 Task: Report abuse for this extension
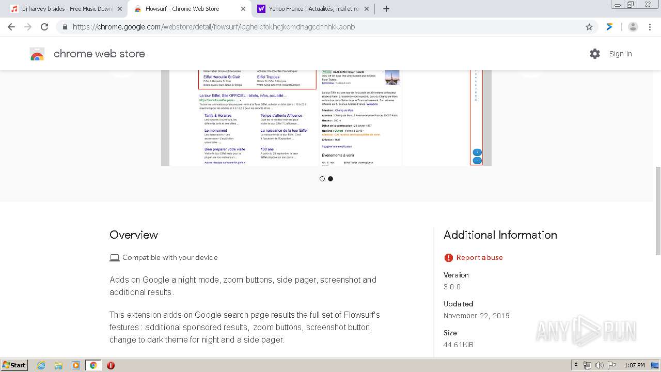point(480,257)
